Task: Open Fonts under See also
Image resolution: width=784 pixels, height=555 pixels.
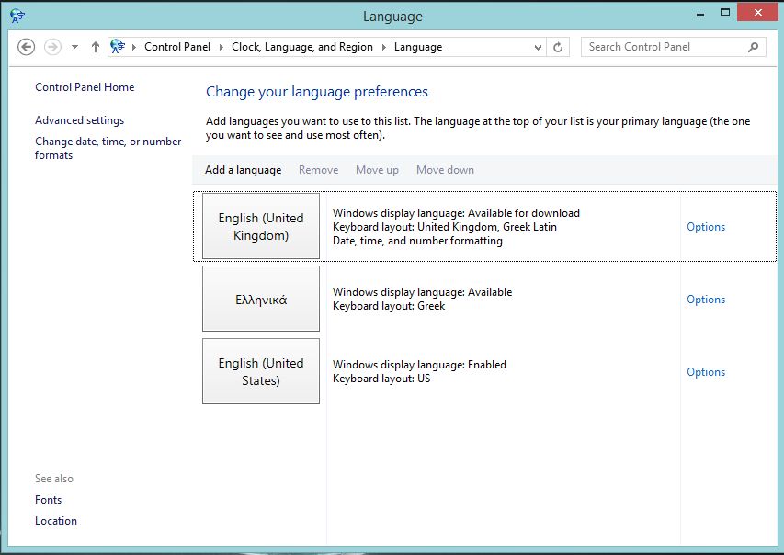Action: click(48, 500)
